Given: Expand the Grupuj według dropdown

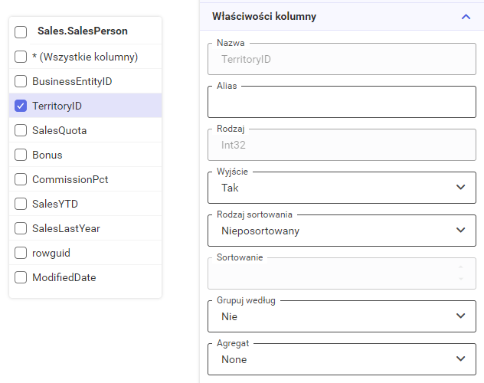Looking at the screenshot, I should pyautogui.click(x=342, y=316).
